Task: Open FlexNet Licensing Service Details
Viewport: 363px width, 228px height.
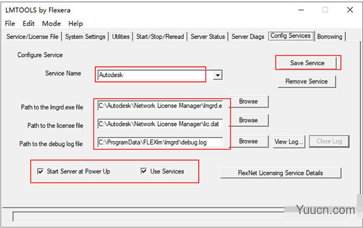Action: pyautogui.click(x=281, y=173)
